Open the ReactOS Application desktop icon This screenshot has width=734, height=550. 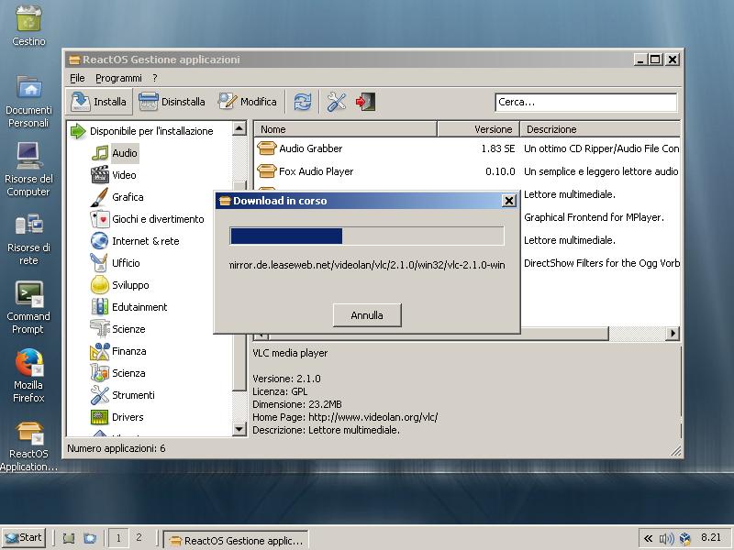click(28, 445)
